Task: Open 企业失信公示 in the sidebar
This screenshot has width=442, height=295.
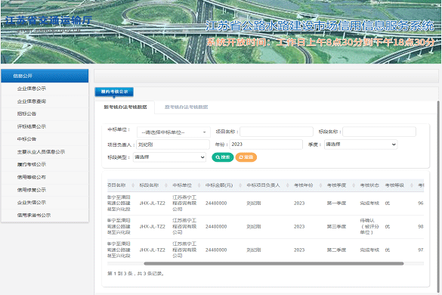Action: (x=32, y=203)
